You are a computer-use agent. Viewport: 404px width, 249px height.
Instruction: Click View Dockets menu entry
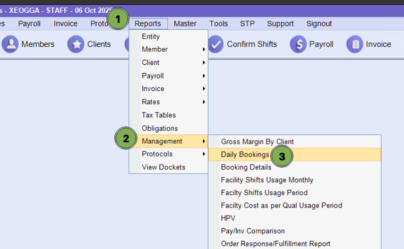[164, 167]
